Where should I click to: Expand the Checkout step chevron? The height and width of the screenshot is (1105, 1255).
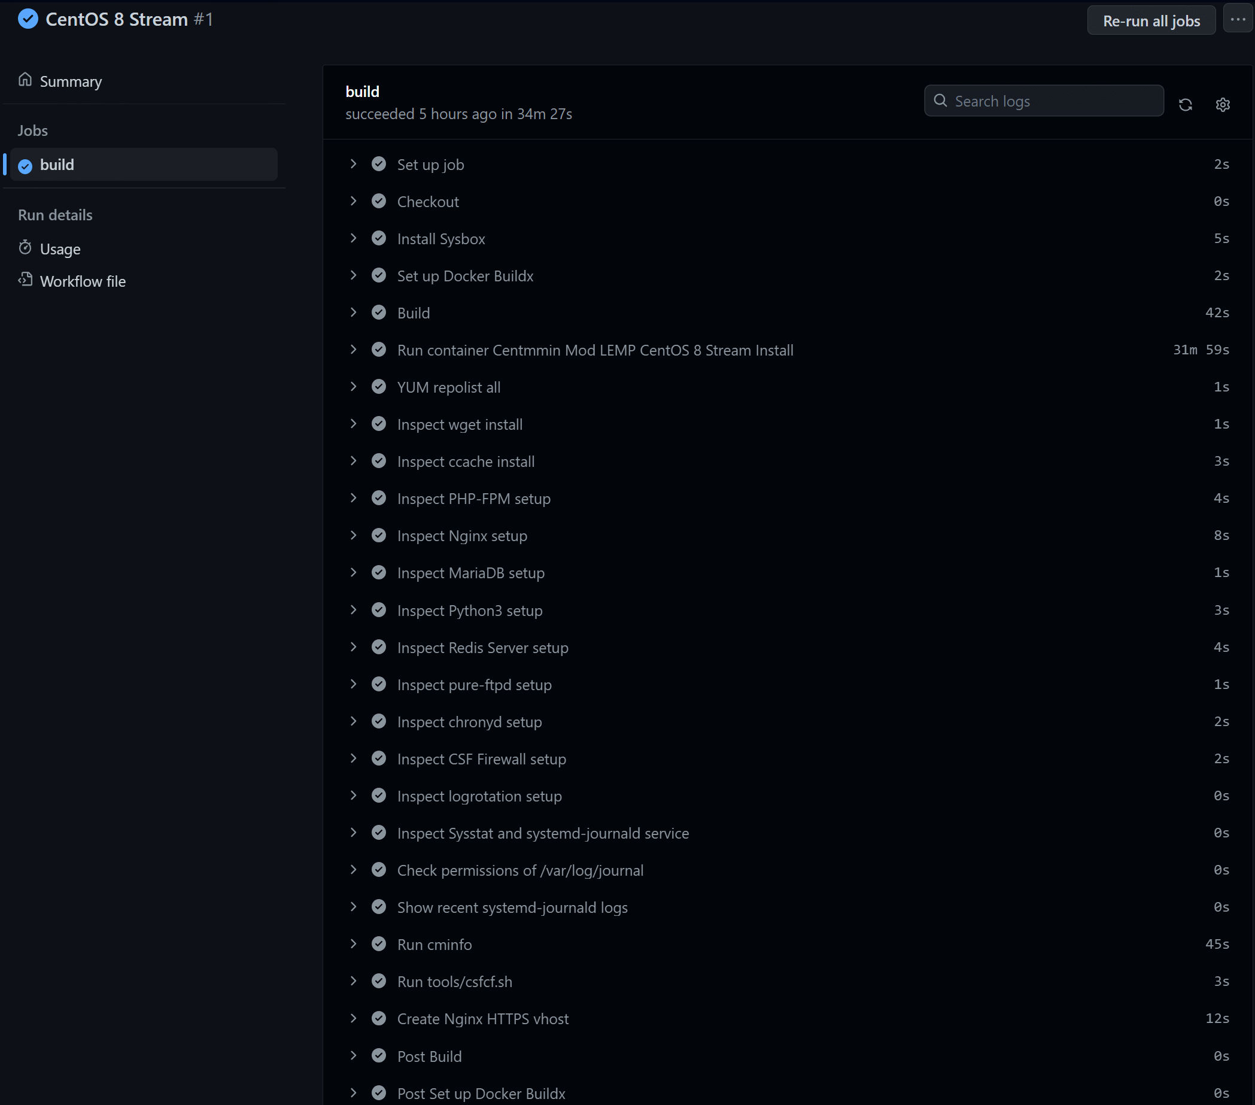353,201
